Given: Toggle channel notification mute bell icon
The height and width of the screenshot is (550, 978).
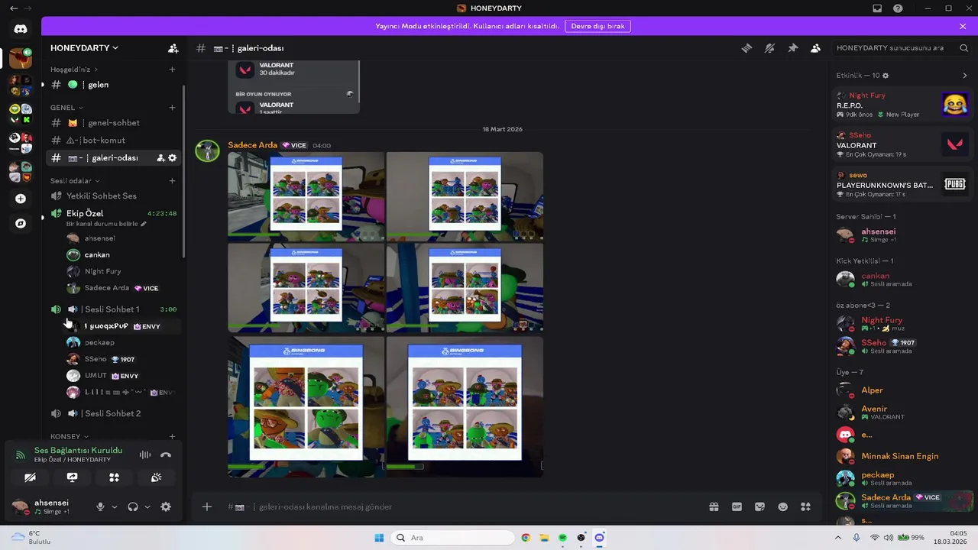Looking at the screenshot, I should tap(769, 48).
